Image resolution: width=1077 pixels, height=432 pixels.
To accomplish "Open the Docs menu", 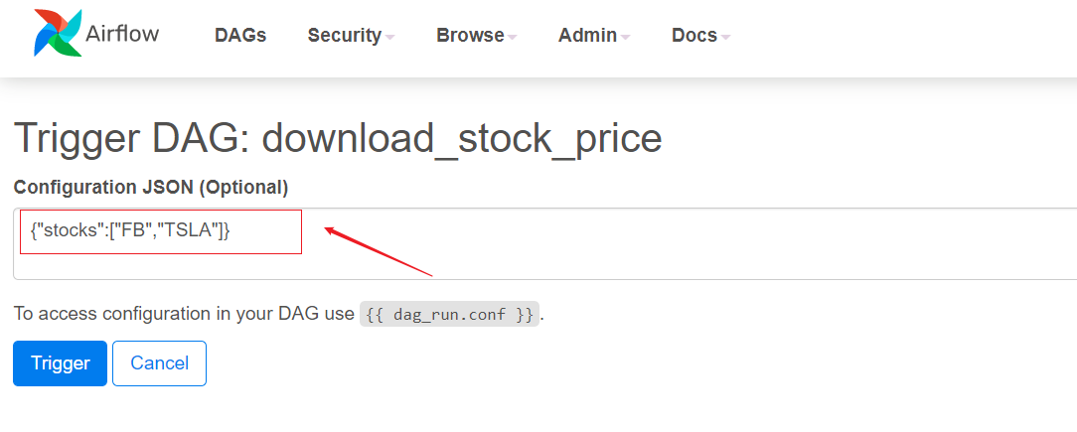I will tap(693, 36).
